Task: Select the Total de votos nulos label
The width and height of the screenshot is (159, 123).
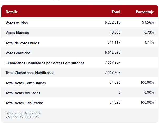Action: [x=22, y=43]
